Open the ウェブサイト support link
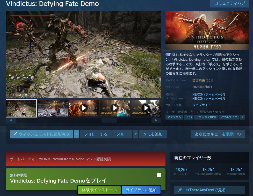This screenshot has width=253, height=196. [x=201, y=105]
